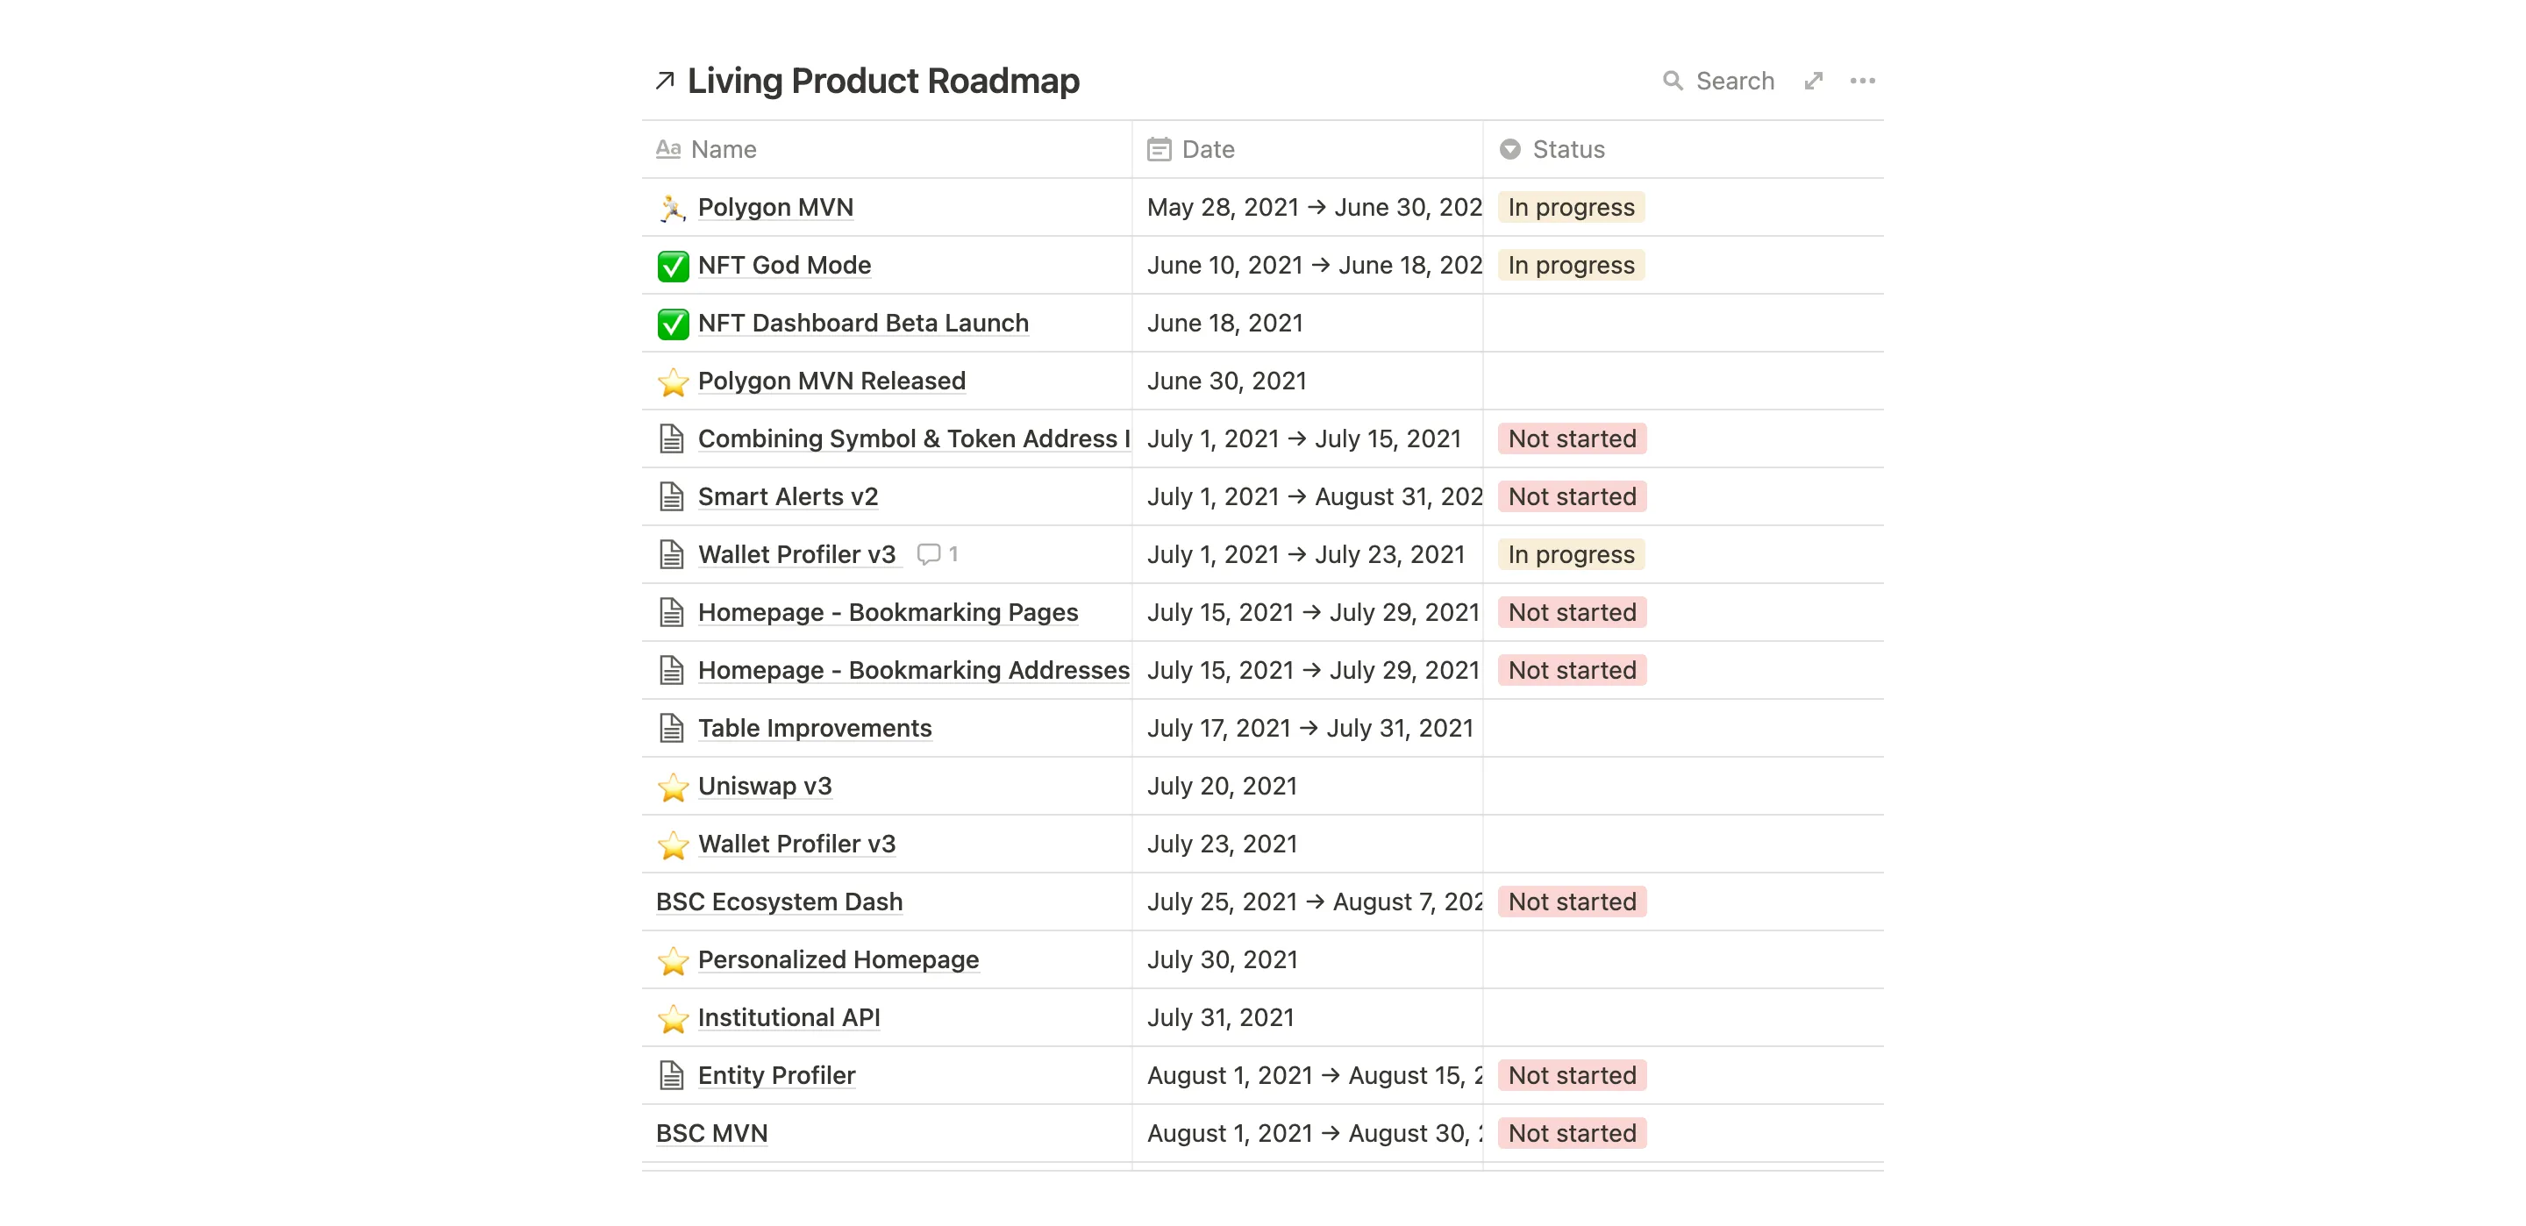Click the search magnifier icon
This screenshot has width=2526, height=1226.
tap(1672, 82)
